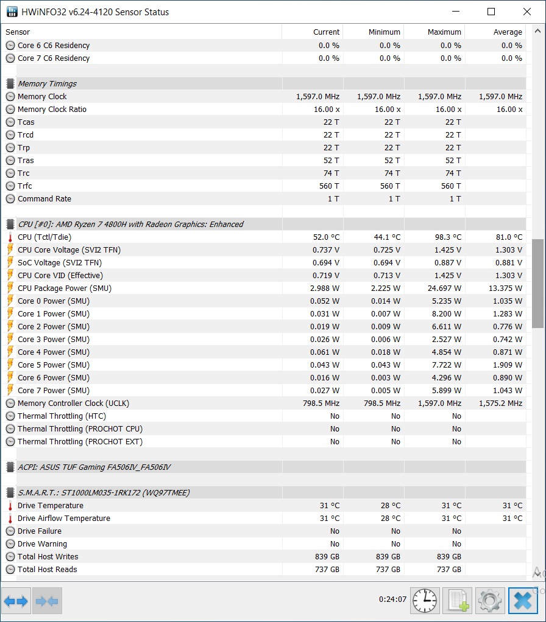Close sensor window with blue X button
Viewport: 546px width, 622px height.
pyautogui.click(x=523, y=601)
